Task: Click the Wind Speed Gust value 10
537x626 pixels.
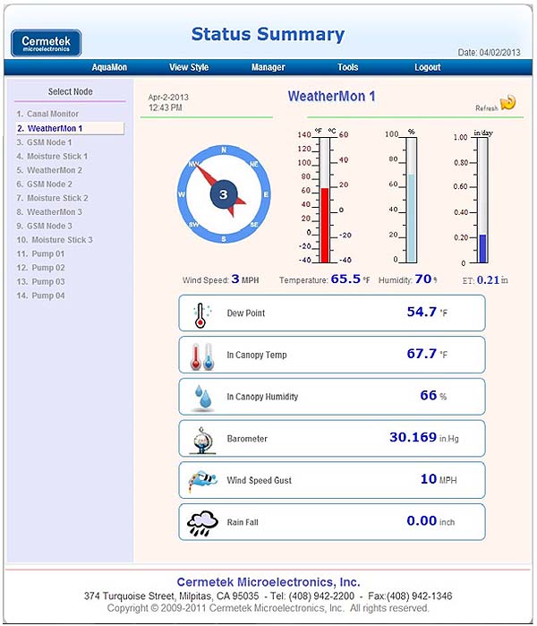Action: pos(429,479)
